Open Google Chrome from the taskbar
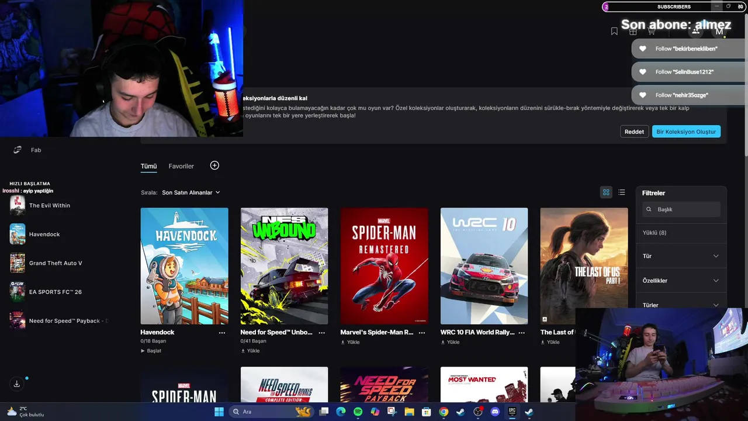Screen dimensions: 748x421 click(444, 412)
